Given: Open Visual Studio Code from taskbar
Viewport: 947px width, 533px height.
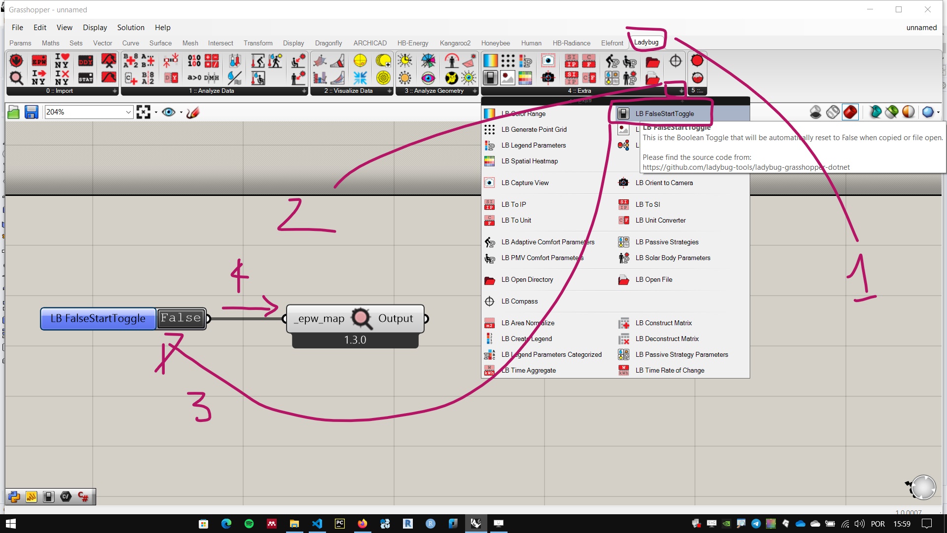Looking at the screenshot, I should tap(317, 524).
